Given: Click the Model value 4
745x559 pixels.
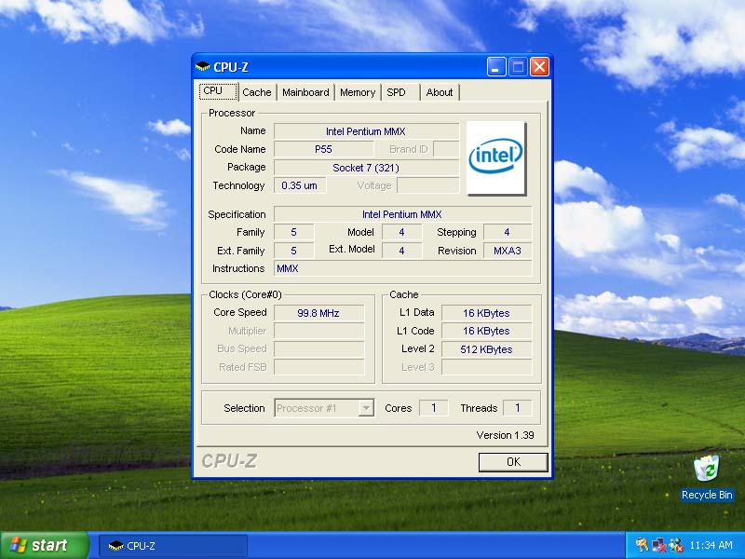Looking at the screenshot, I should [x=401, y=232].
